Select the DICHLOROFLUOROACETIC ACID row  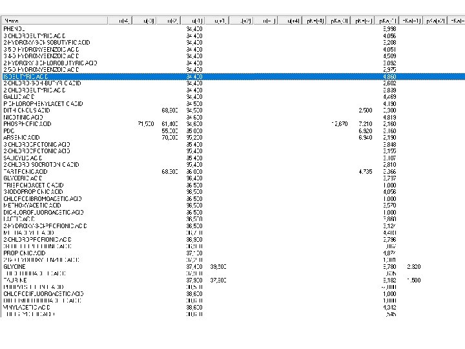coord(234,212)
